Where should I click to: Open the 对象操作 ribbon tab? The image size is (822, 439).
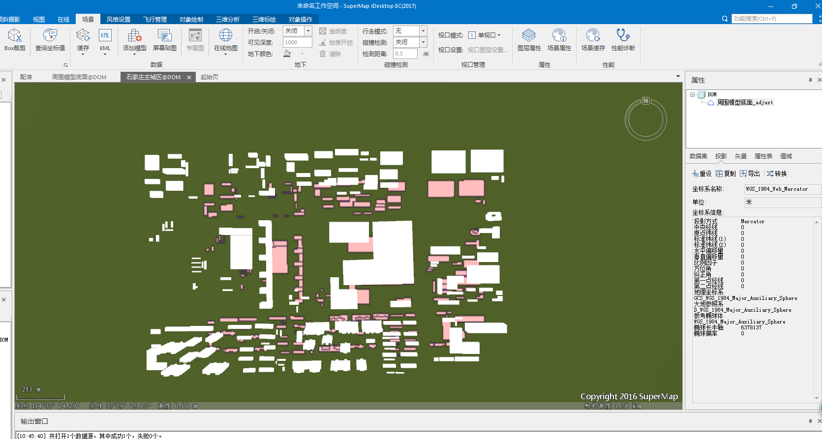[301, 19]
